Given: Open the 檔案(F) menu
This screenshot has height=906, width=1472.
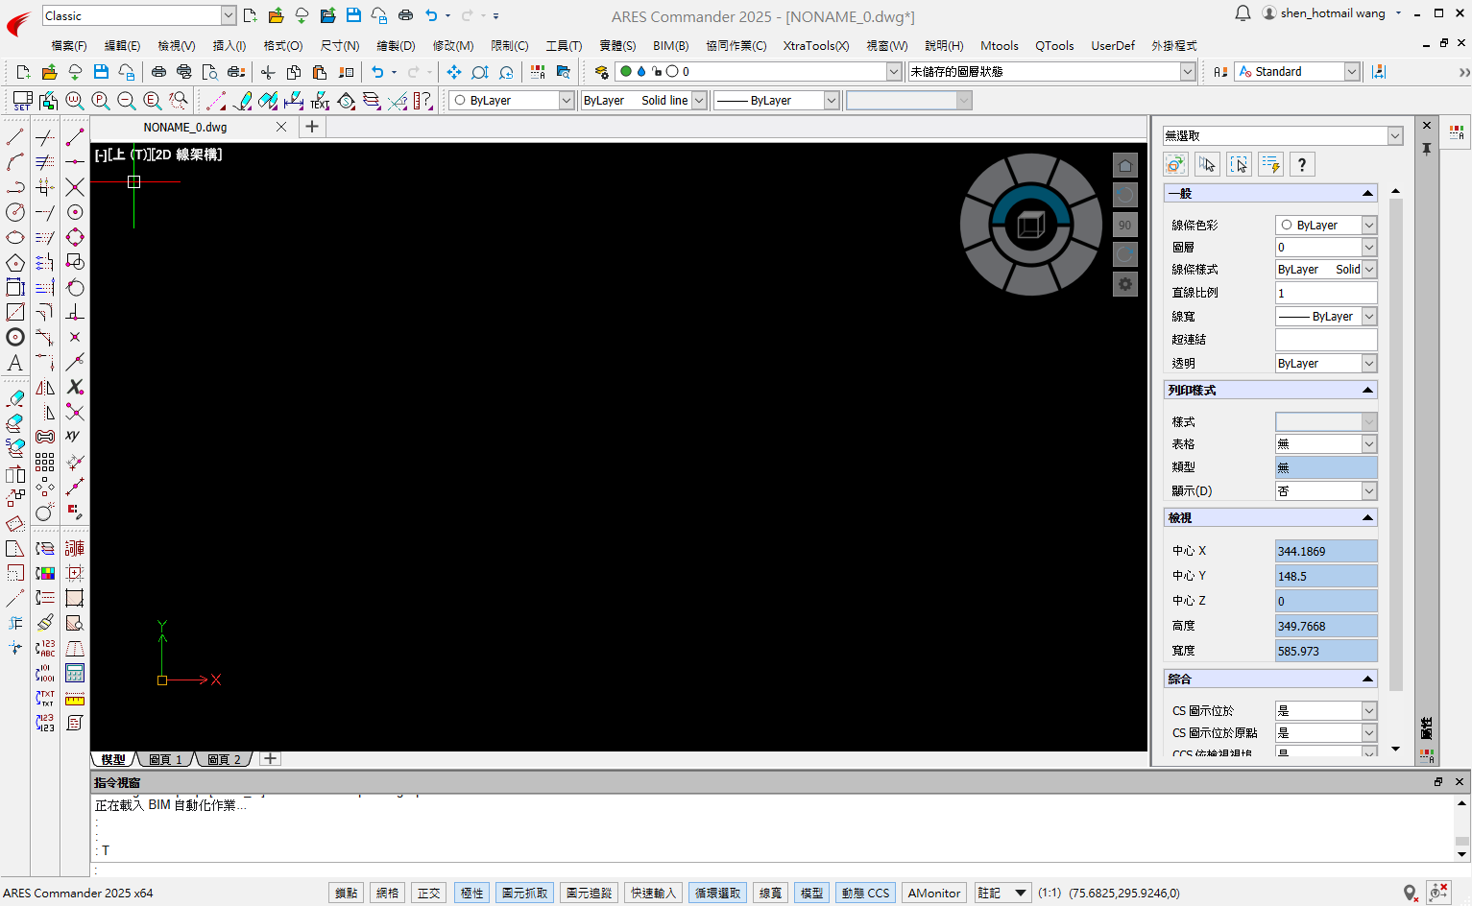Looking at the screenshot, I should point(68,45).
